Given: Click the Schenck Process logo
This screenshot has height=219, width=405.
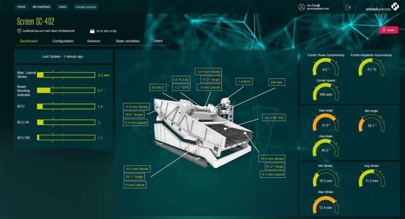Looking at the screenshot, I should click(382, 7).
